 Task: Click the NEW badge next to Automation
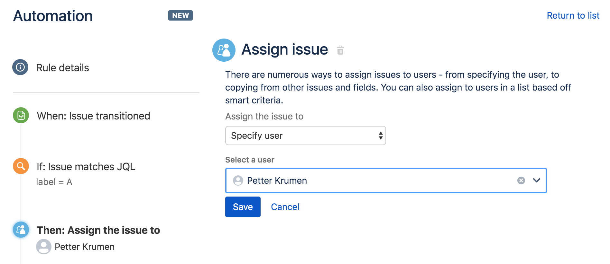point(180,15)
